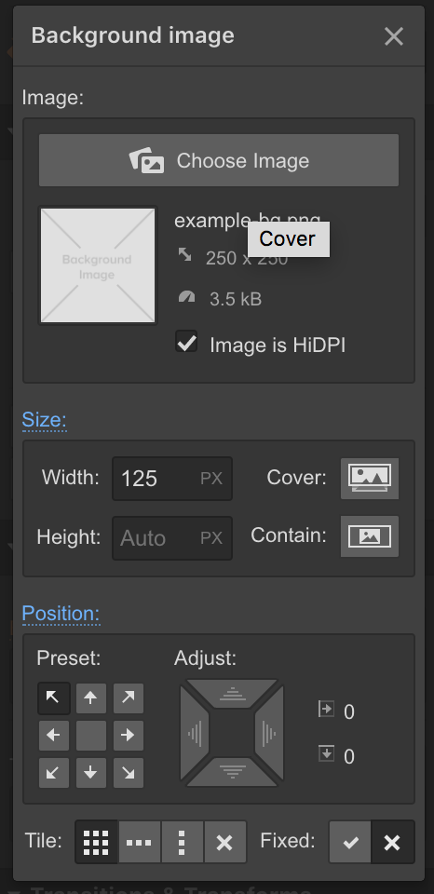Set background size to Contain
This screenshot has width=434, height=894.
[x=370, y=536]
